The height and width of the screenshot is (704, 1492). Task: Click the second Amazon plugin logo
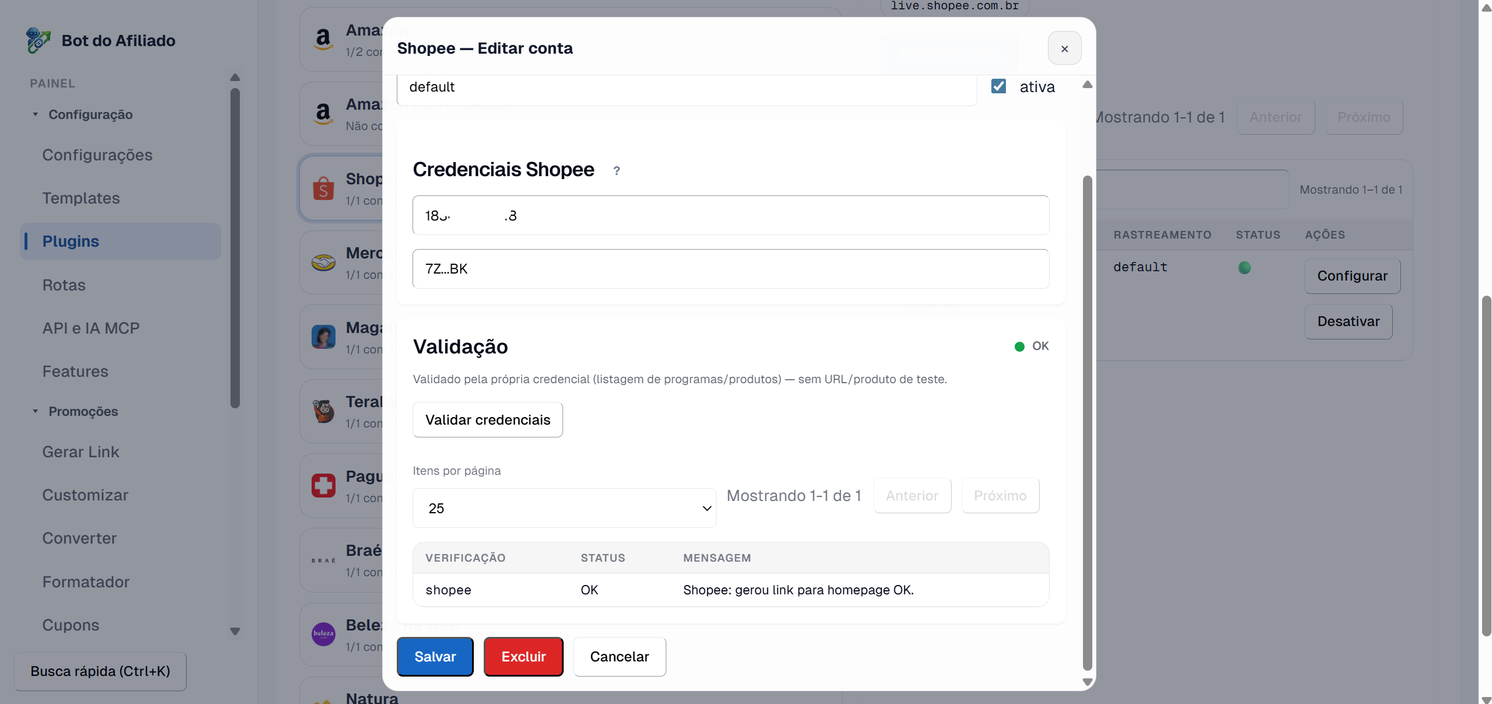pyautogui.click(x=323, y=113)
